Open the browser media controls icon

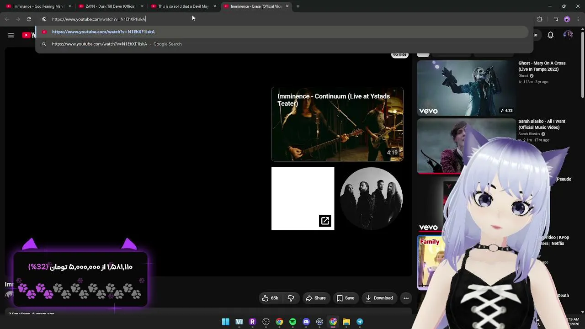coord(556,19)
